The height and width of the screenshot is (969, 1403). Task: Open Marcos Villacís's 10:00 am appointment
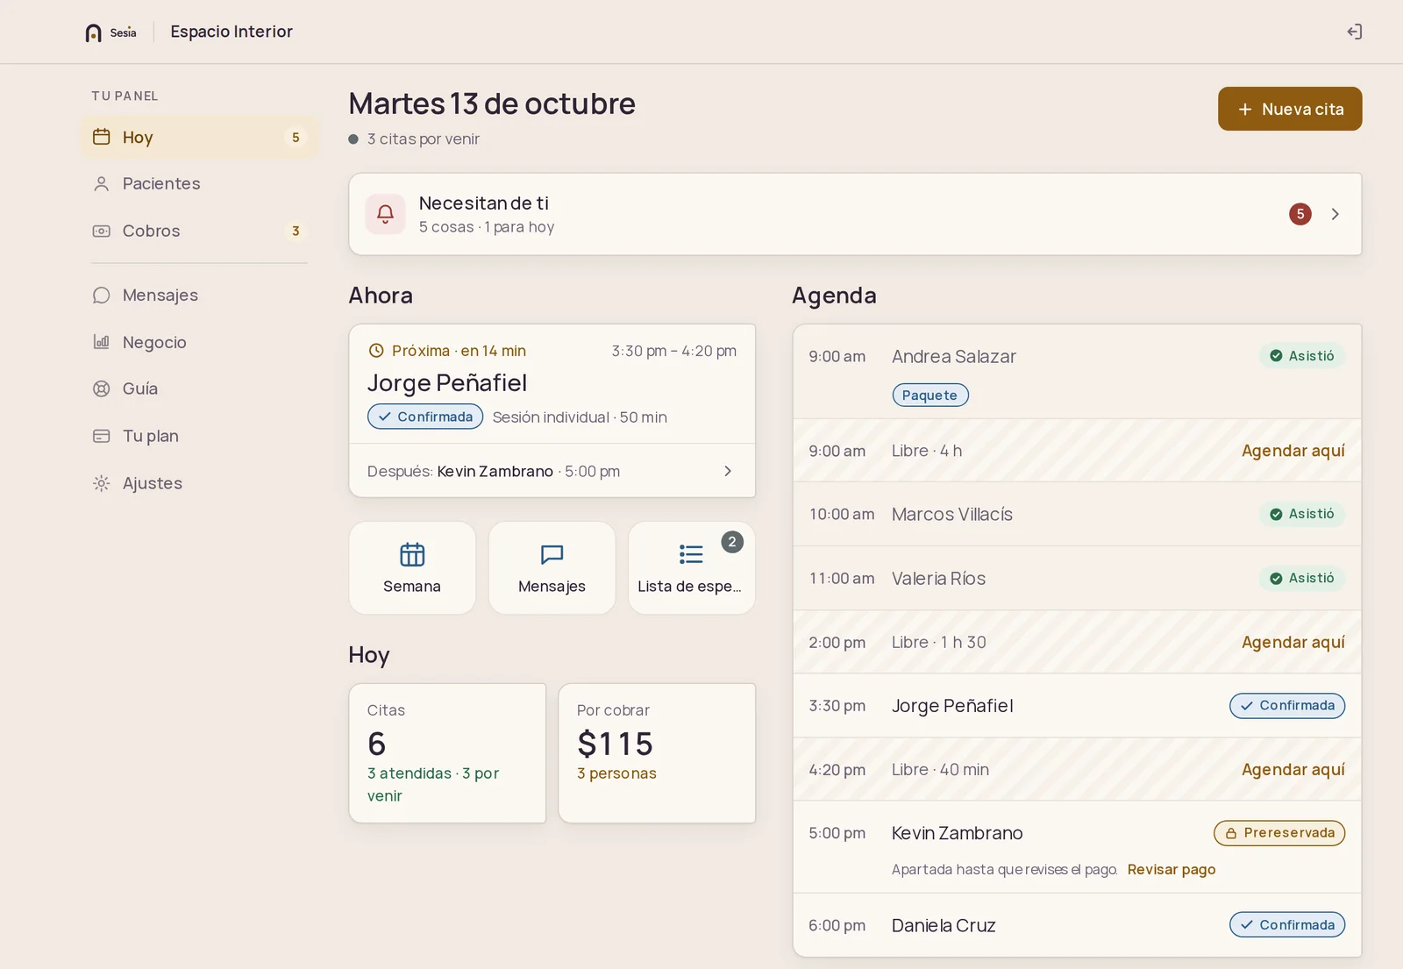point(1077,514)
